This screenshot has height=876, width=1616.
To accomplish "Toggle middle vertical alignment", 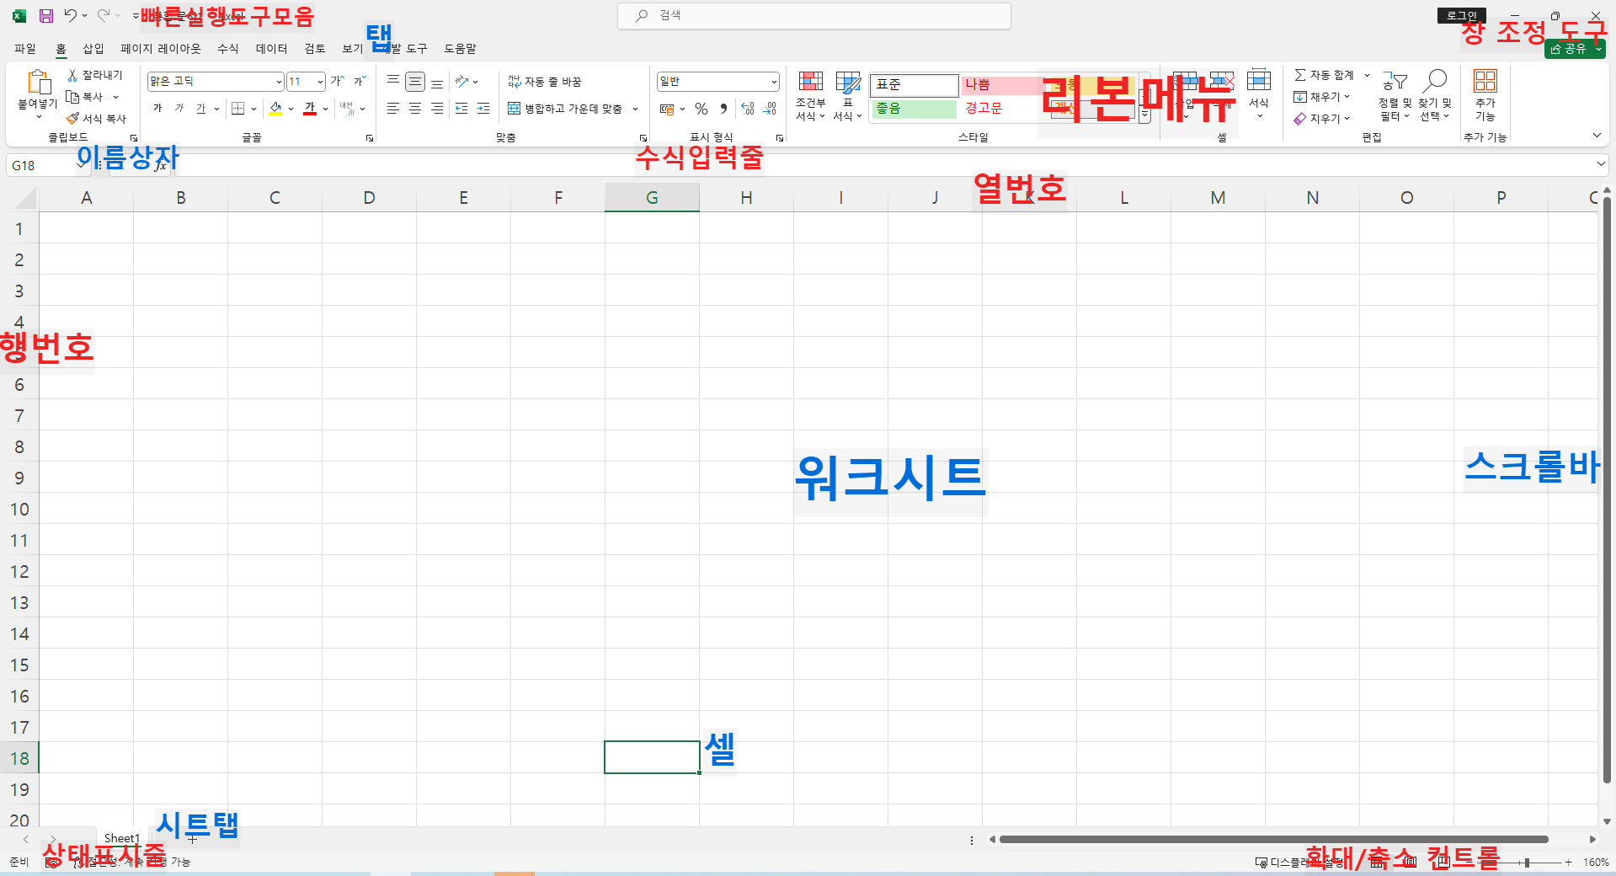I will (x=415, y=81).
